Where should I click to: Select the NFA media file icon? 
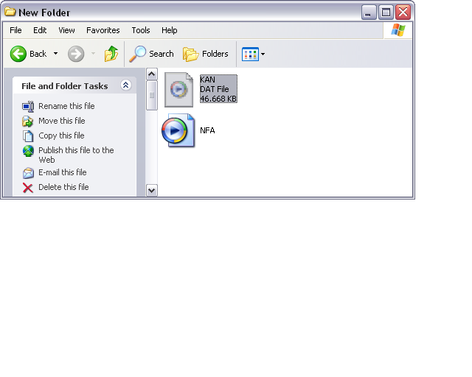click(x=178, y=130)
